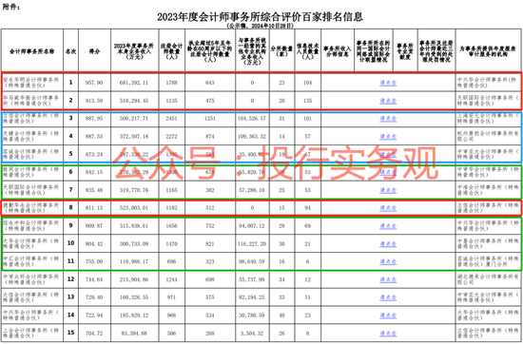The image size is (523, 344).
Task: Select rank number 10 cell
Action: click(x=70, y=243)
